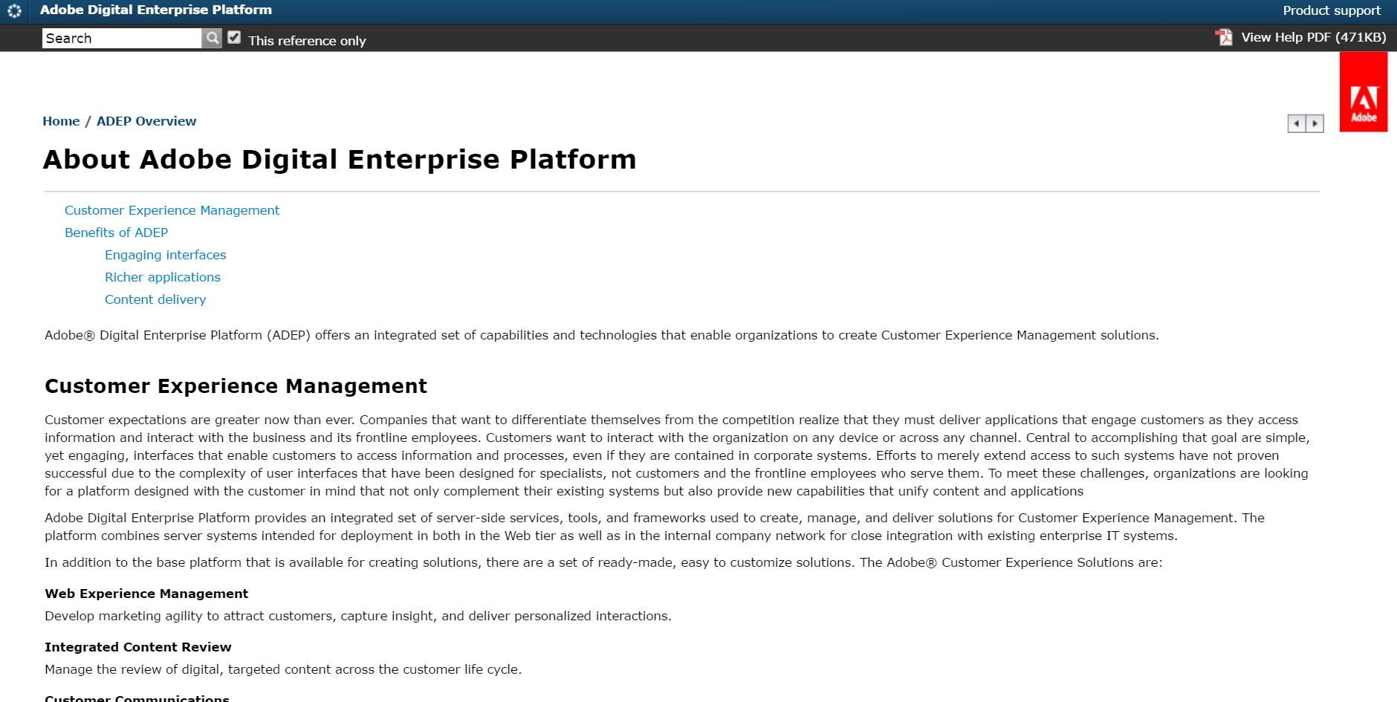Open the Engaging interfaces link
The height and width of the screenshot is (702, 1397).
[x=165, y=255]
